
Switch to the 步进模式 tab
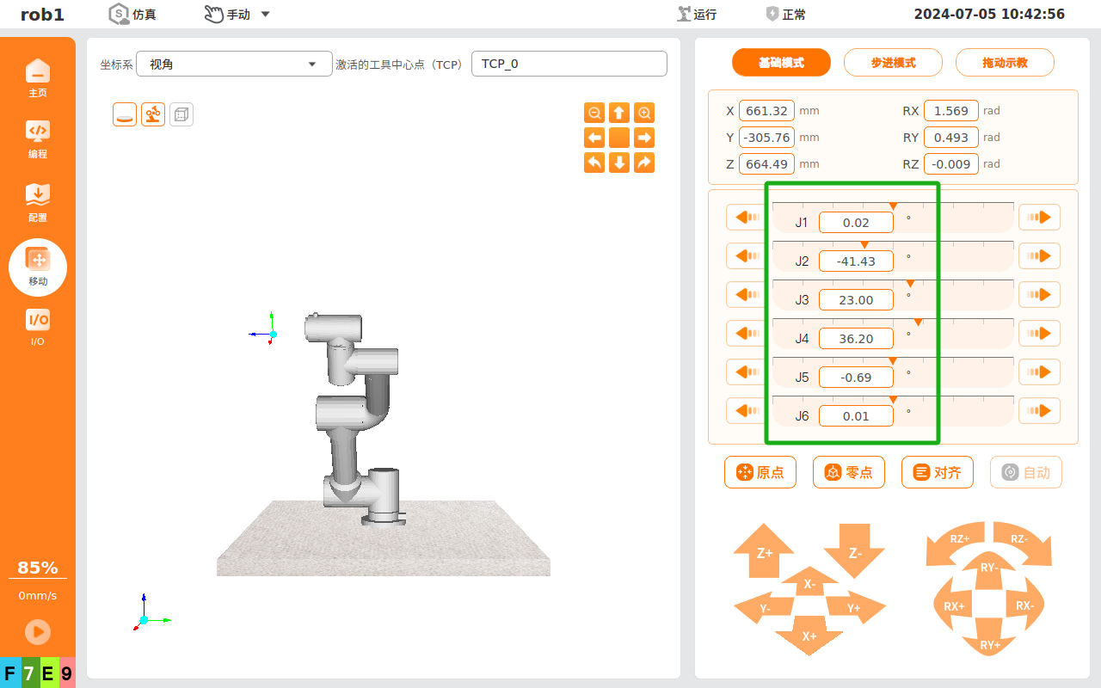coord(893,63)
